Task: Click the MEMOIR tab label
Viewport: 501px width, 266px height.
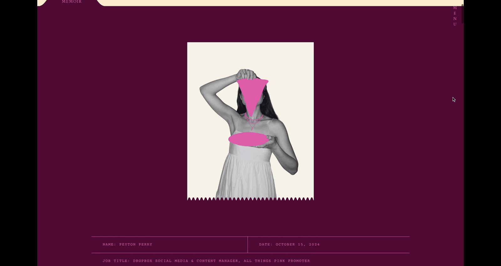Action: (x=72, y=2)
